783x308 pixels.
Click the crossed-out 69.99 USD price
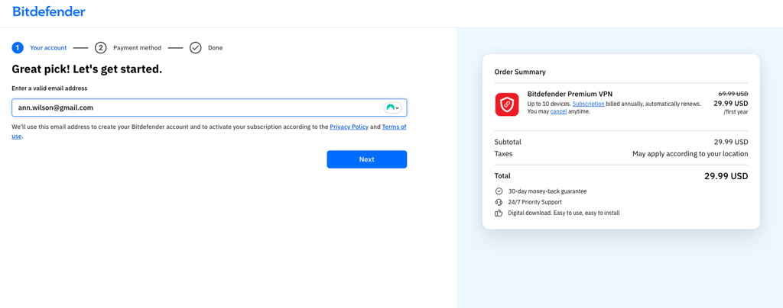(x=733, y=94)
